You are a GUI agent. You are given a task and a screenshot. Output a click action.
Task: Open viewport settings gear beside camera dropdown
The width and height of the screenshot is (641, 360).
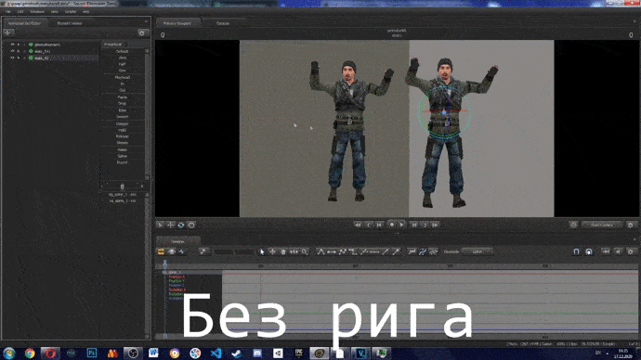click(x=631, y=225)
